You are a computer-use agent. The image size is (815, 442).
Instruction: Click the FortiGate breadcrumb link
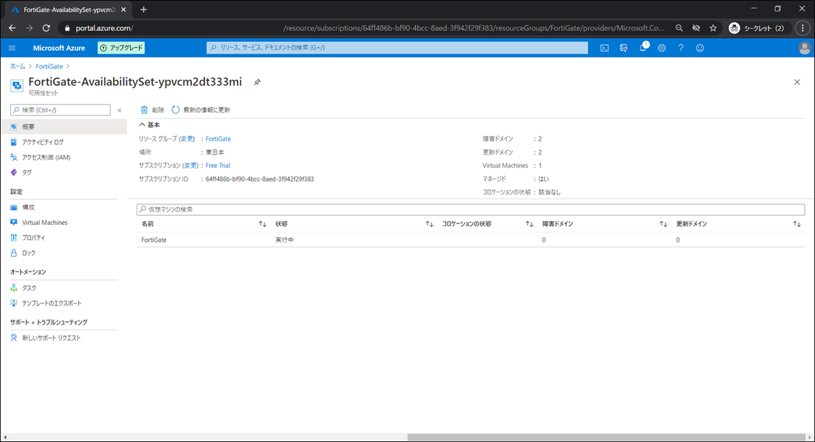(50, 66)
